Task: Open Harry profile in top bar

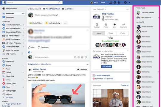Action: [94, 2]
